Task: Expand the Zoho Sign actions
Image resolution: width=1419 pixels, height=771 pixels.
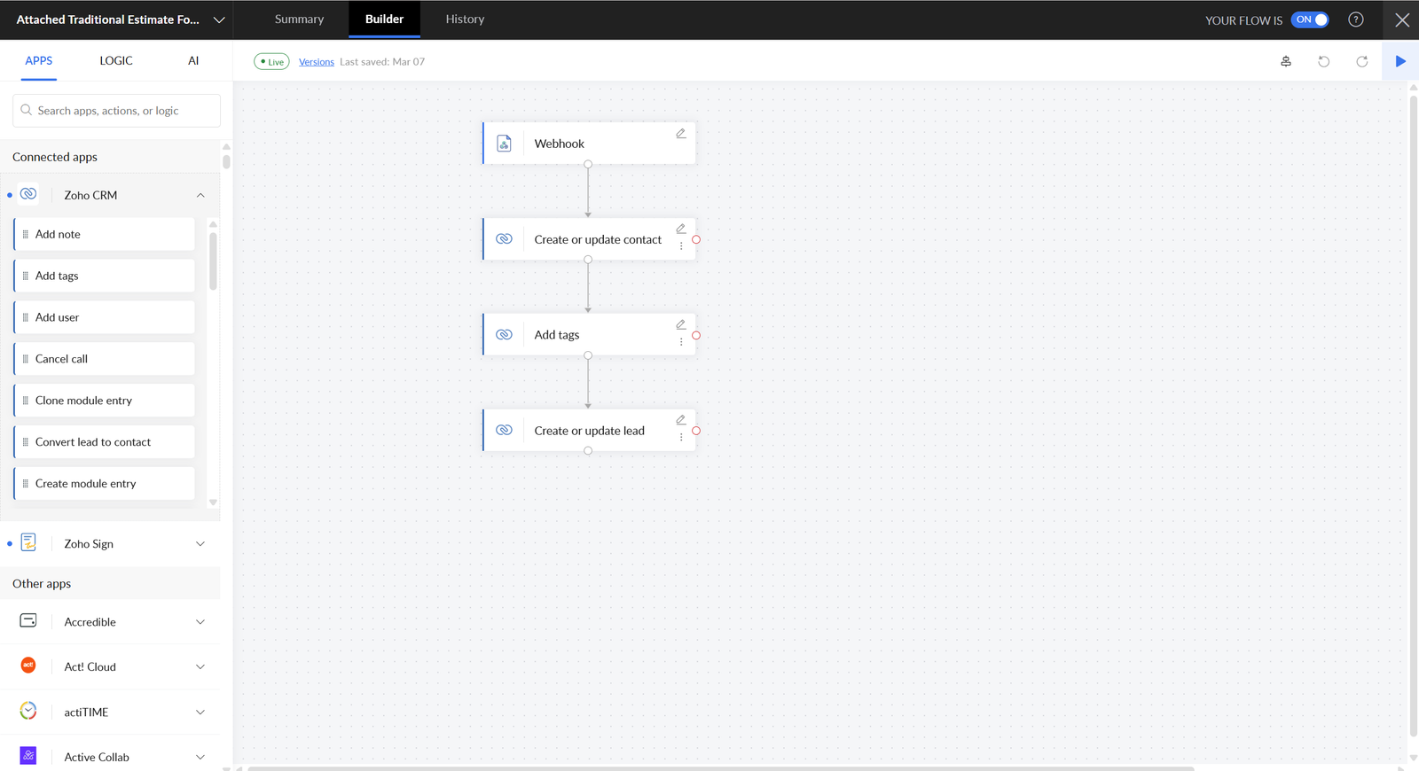Action: (x=200, y=544)
